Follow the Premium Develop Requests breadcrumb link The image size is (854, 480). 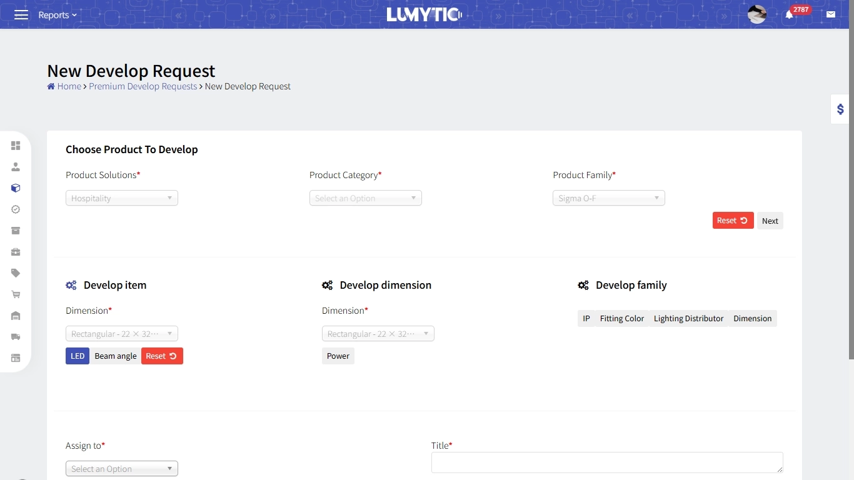click(143, 86)
